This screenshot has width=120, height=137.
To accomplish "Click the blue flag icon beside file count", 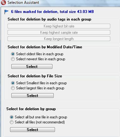I will (x=6, y=12).
